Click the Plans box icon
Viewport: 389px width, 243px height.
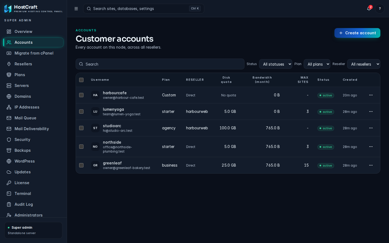click(9, 75)
